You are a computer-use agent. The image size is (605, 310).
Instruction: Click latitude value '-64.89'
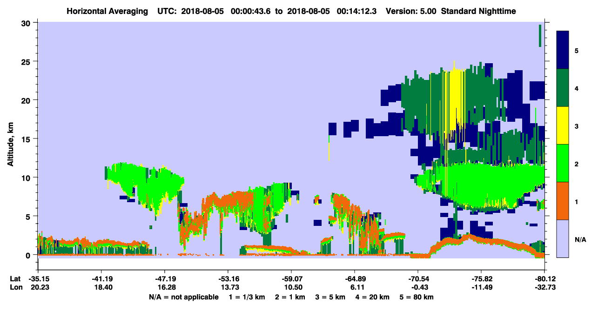click(355, 279)
